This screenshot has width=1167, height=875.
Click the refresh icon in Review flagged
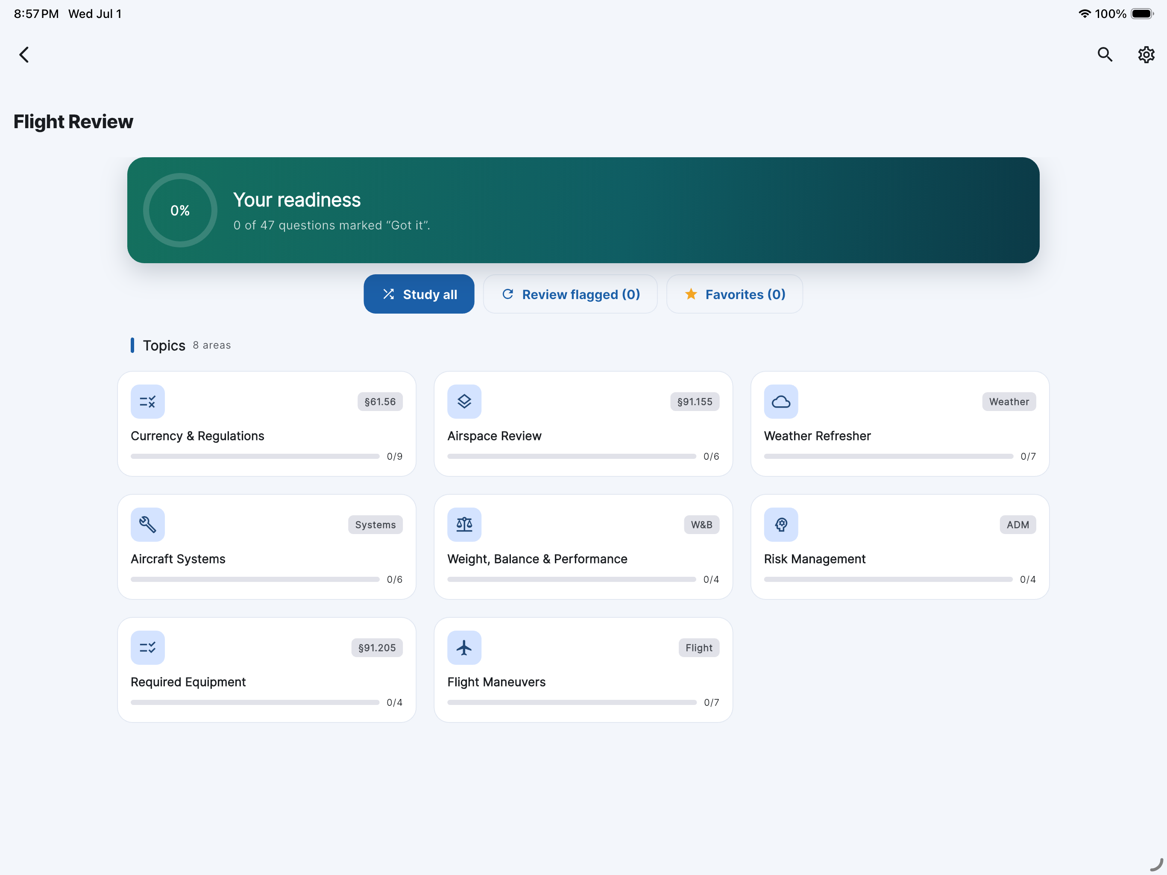pyautogui.click(x=507, y=294)
